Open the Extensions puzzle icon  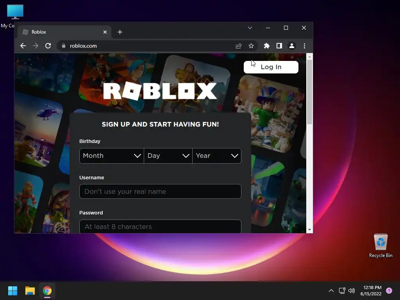point(266,46)
